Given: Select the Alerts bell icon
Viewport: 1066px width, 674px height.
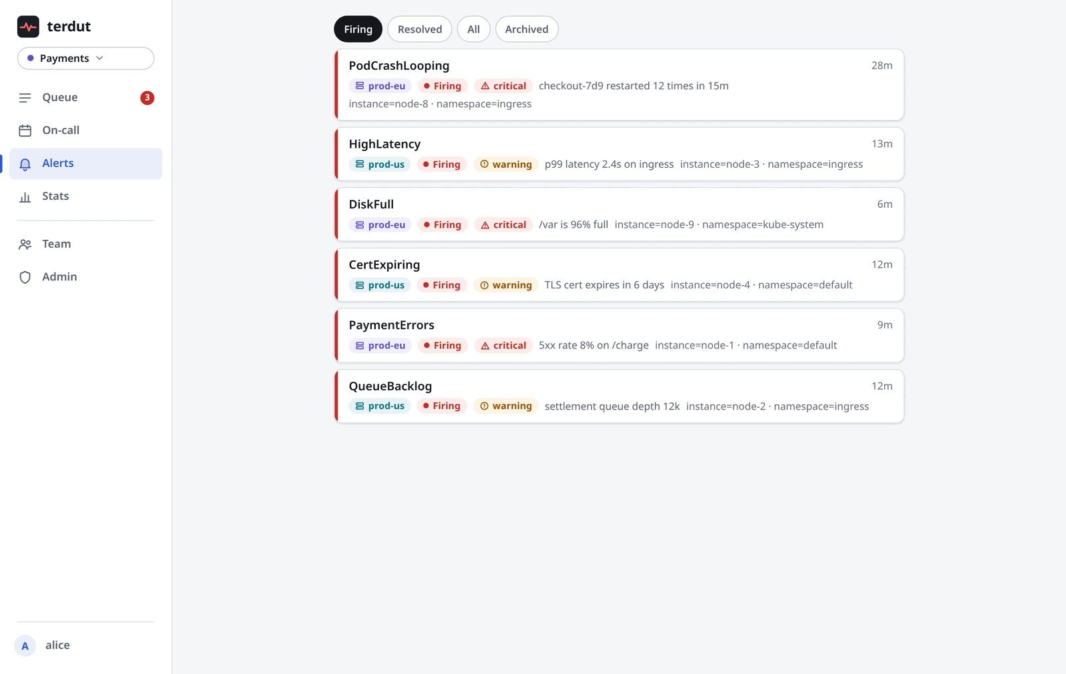Looking at the screenshot, I should pyautogui.click(x=25, y=164).
